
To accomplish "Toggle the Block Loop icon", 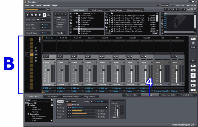I will click(38, 20).
